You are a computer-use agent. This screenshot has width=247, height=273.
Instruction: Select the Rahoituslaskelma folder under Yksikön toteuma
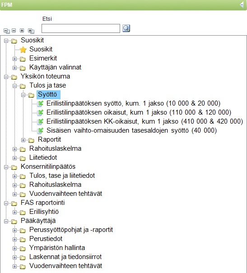(55, 148)
